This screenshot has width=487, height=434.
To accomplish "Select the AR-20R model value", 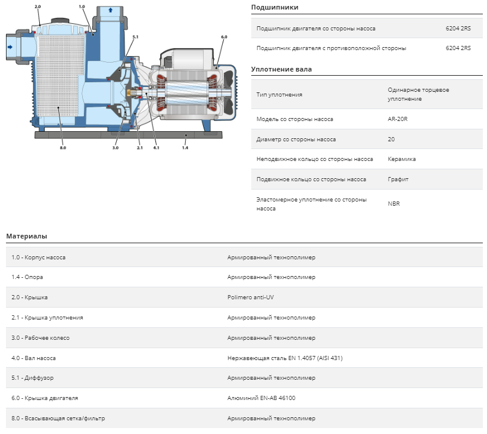I will click(x=398, y=119).
